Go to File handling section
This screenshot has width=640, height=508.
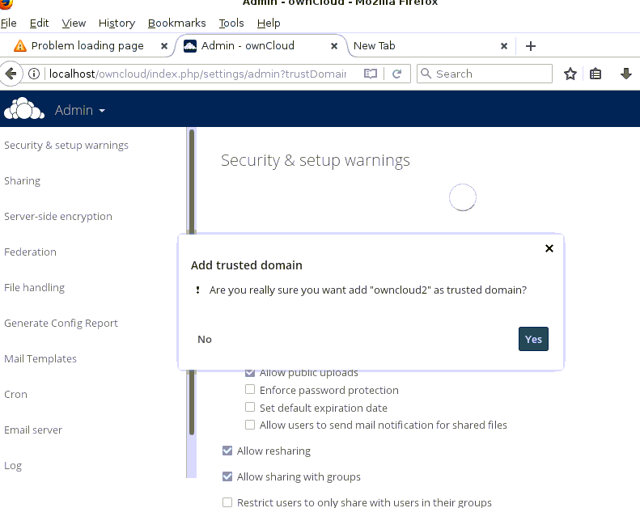coord(34,288)
